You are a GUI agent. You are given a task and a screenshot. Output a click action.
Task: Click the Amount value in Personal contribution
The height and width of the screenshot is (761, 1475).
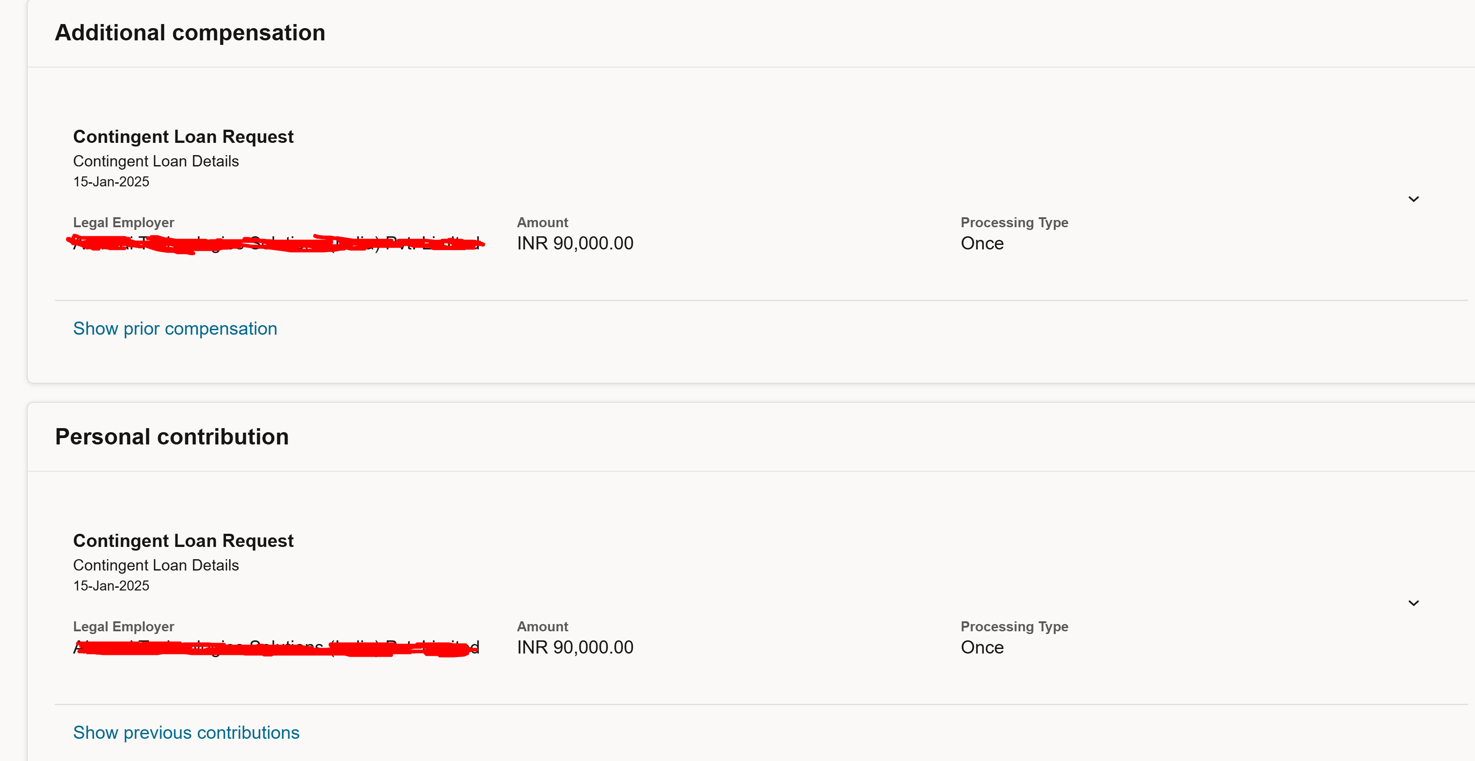[575, 647]
